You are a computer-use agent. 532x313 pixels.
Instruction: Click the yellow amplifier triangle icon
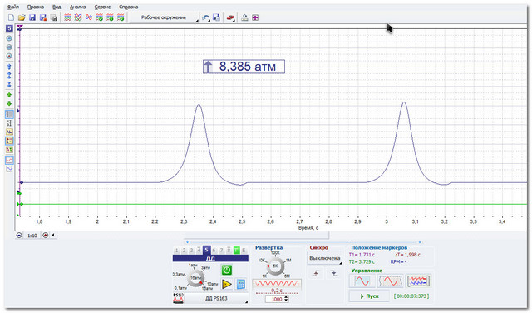tap(227, 284)
